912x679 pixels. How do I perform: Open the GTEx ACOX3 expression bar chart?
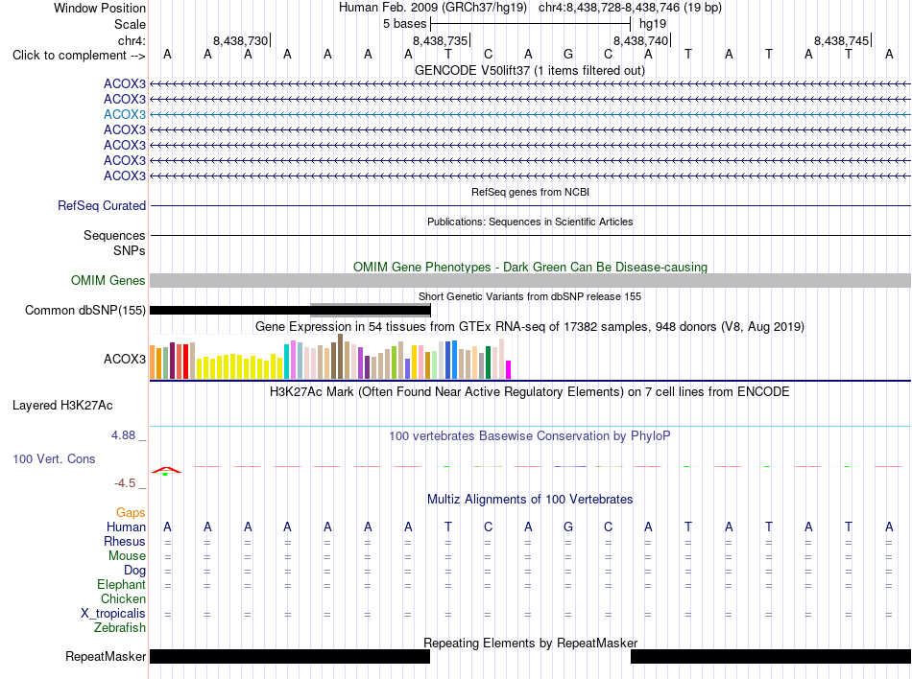tap(330, 357)
